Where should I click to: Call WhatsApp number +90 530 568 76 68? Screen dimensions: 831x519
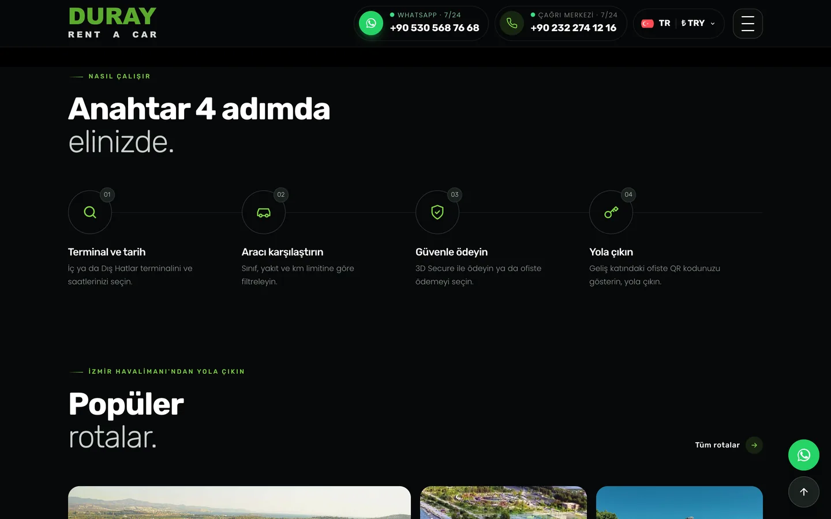[435, 28]
